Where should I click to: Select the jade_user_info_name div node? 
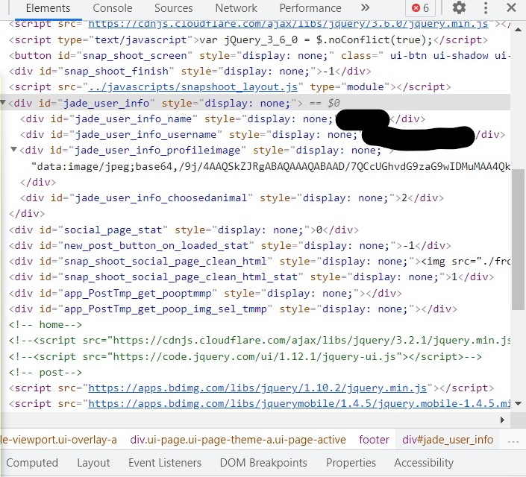click(x=223, y=119)
